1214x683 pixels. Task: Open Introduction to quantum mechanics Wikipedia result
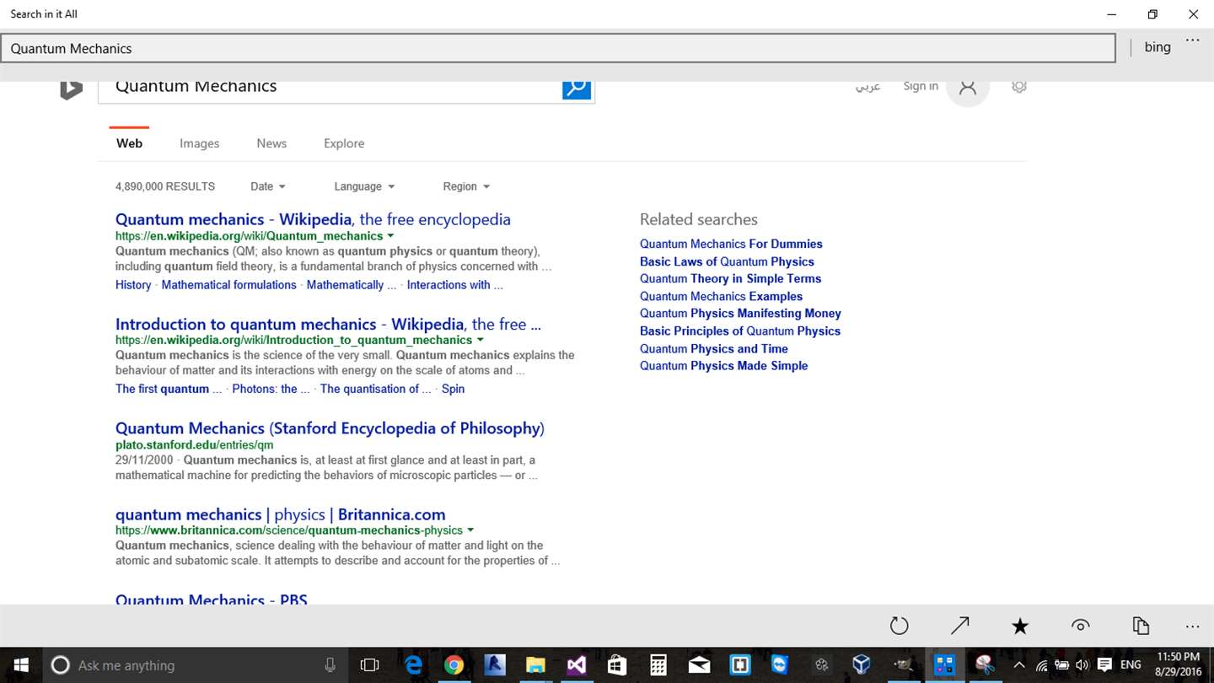328,324
